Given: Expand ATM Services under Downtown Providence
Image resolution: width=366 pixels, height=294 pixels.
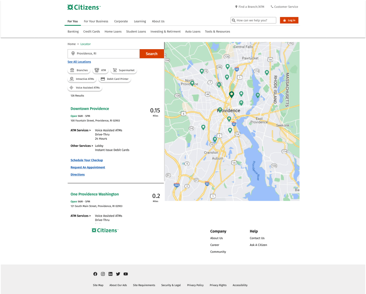Looking at the screenshot, I should (80, 130).
